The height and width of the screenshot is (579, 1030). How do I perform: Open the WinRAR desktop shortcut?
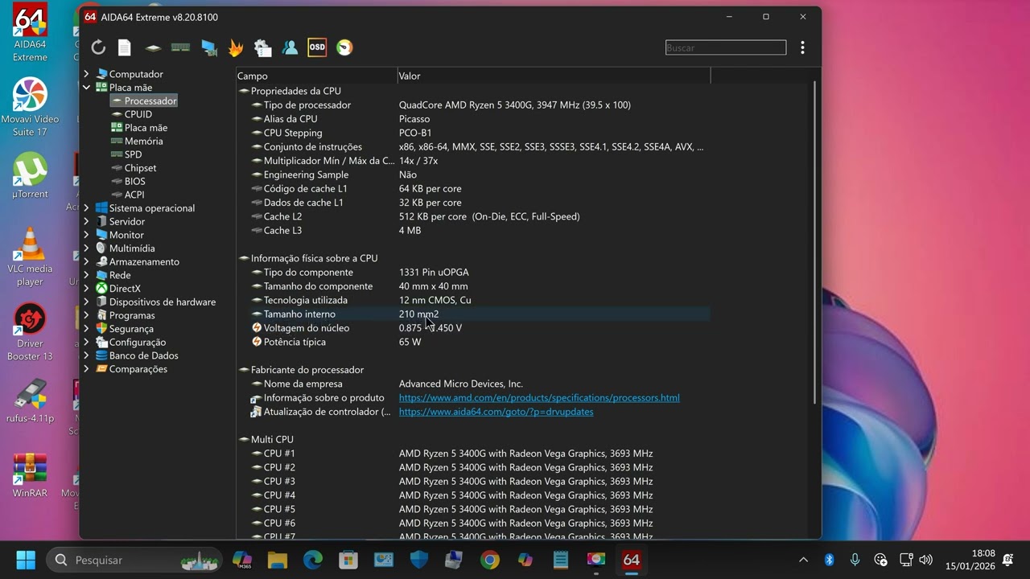tap(30, 475)
